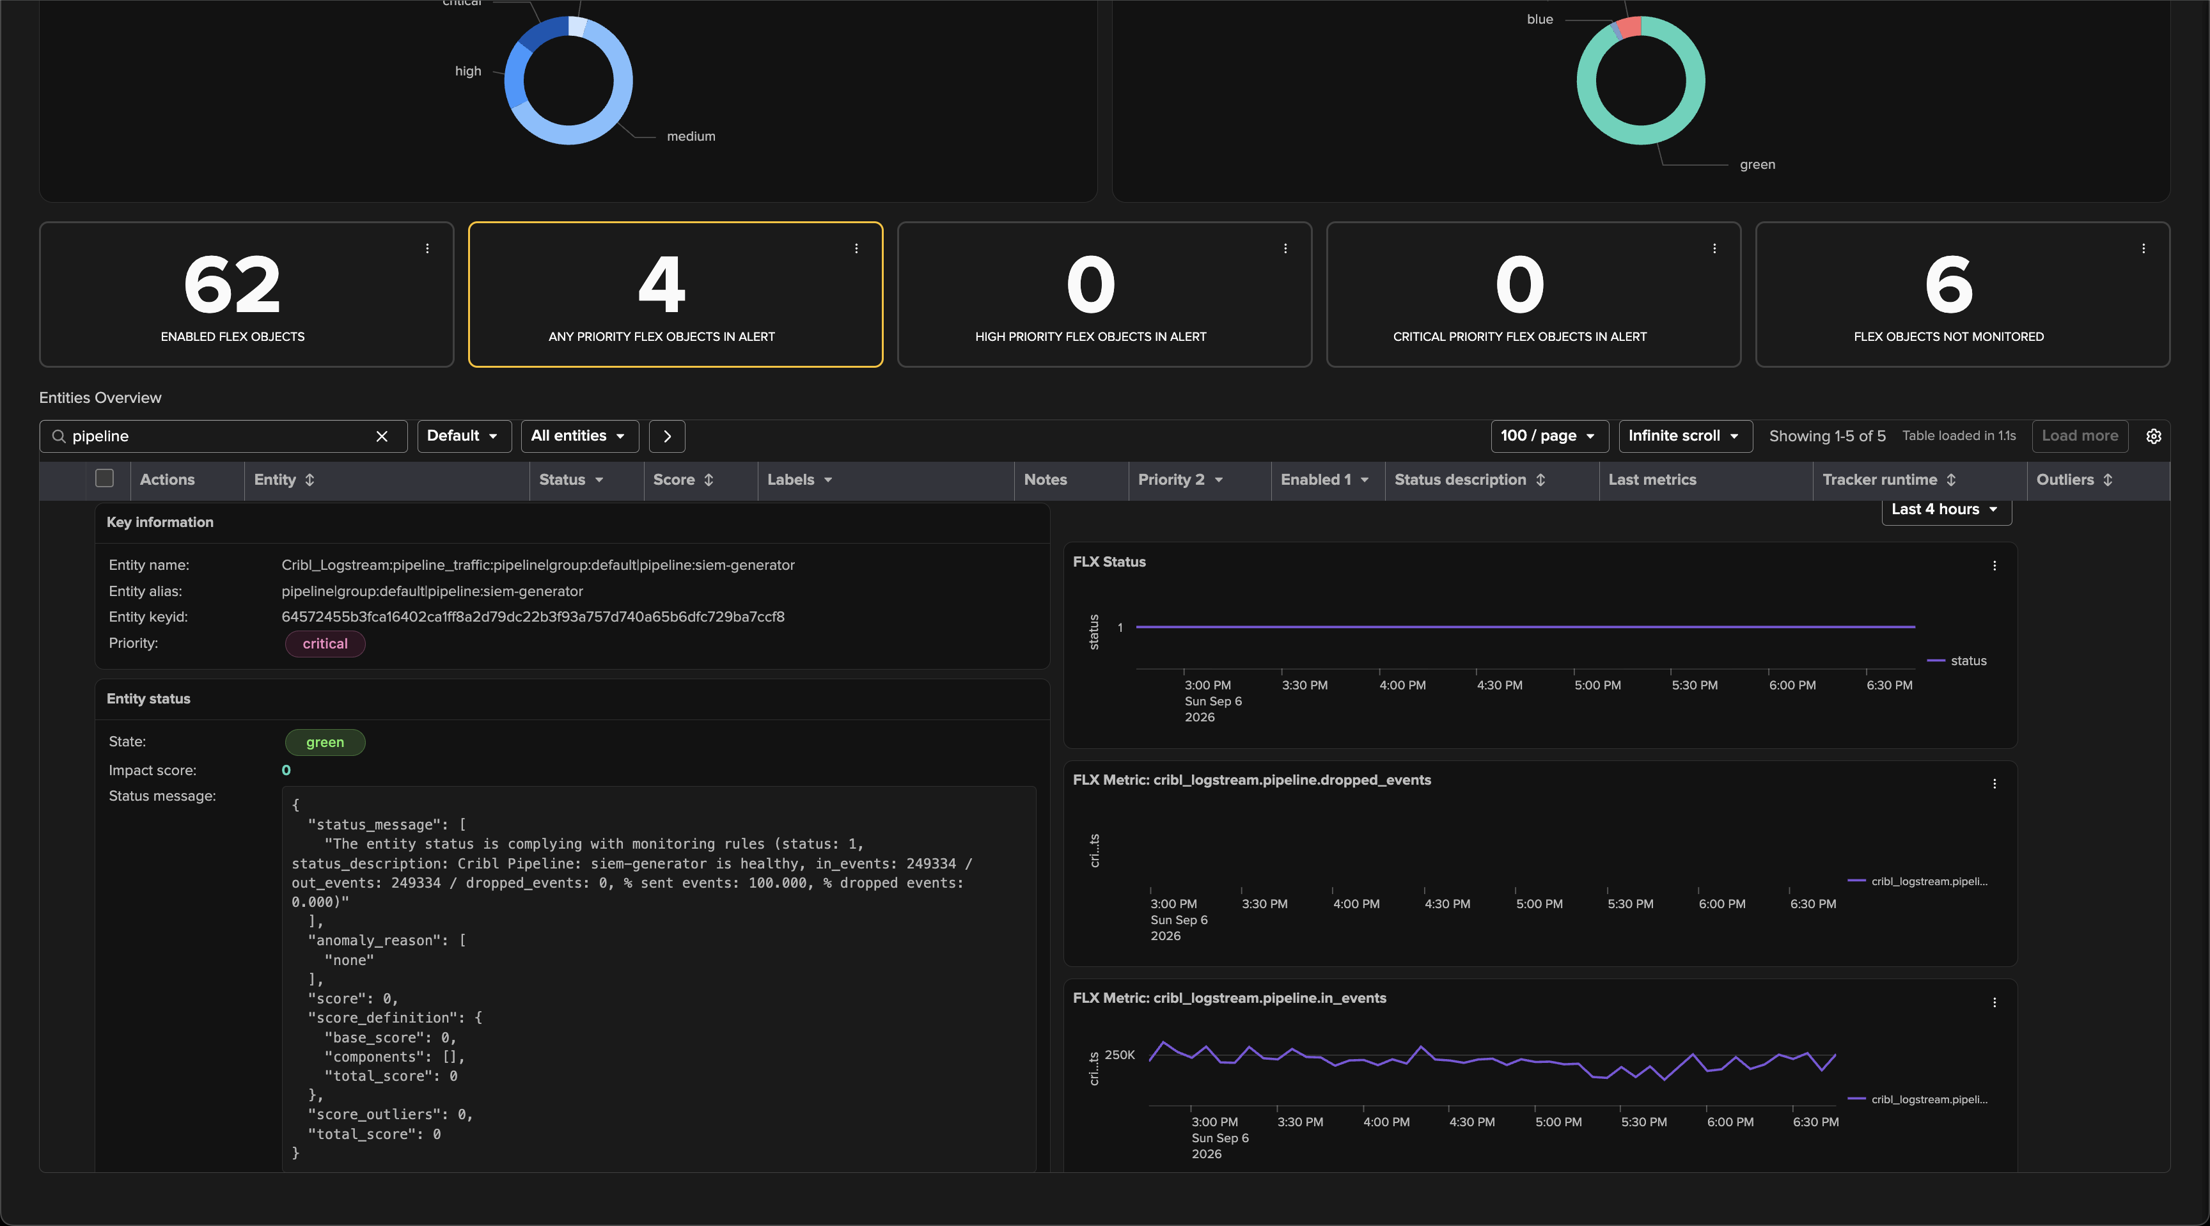Screen dimensions: 2210x1226
Task: Select the Flex Objects Not Monitored card
Action: click(1962, 294)
